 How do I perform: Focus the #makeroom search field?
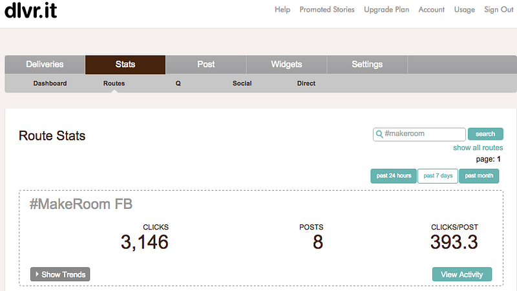click(x=419, y=135)
